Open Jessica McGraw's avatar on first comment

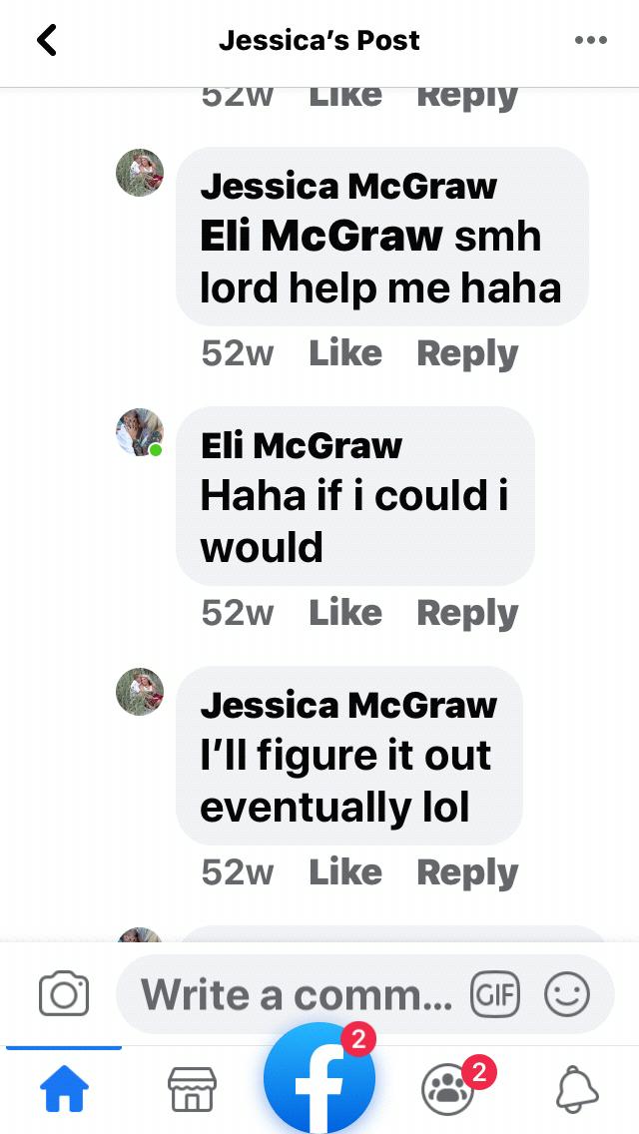(140, 172)
